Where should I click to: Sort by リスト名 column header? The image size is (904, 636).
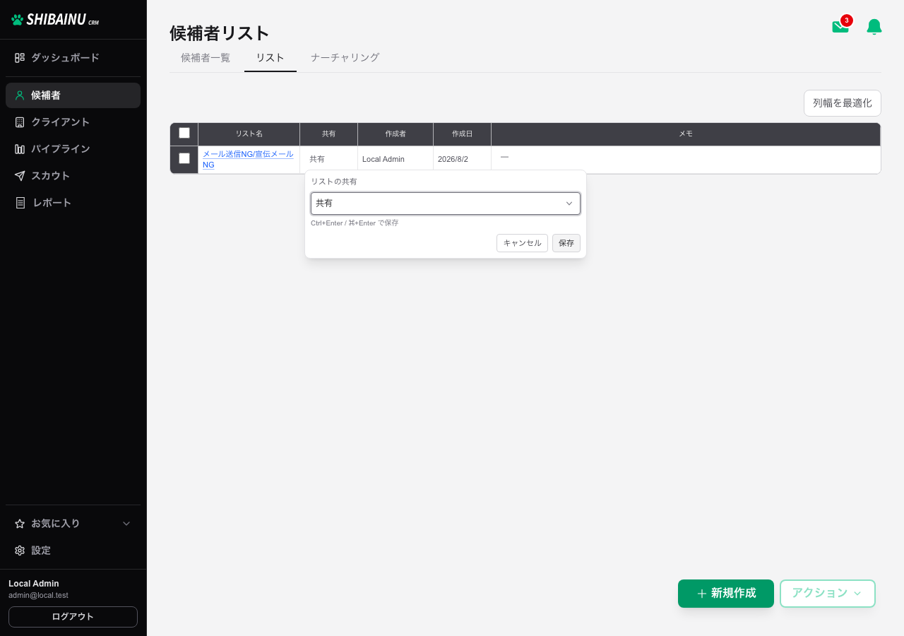click(249, 134)
